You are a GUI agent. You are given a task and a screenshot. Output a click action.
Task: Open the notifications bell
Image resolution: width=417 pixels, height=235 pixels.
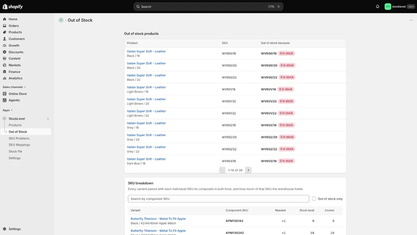tap(377, 7)
